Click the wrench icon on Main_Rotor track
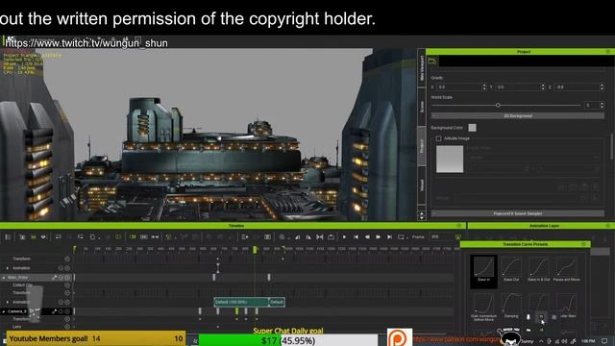Viewport: 615px width, 346px height. click(54, 278)
